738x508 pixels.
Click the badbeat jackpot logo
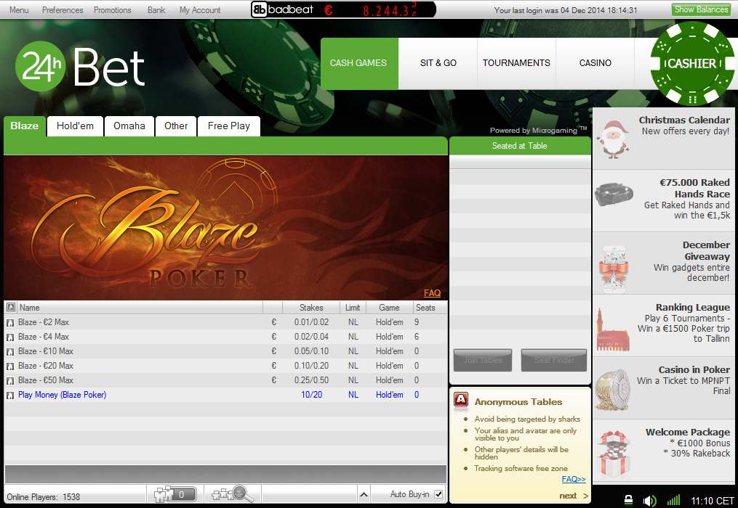[282, 9]
